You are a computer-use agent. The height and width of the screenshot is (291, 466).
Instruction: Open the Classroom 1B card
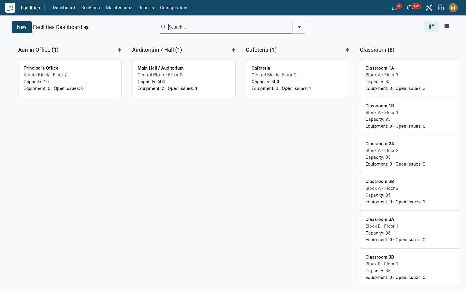[x=410, y=116]
